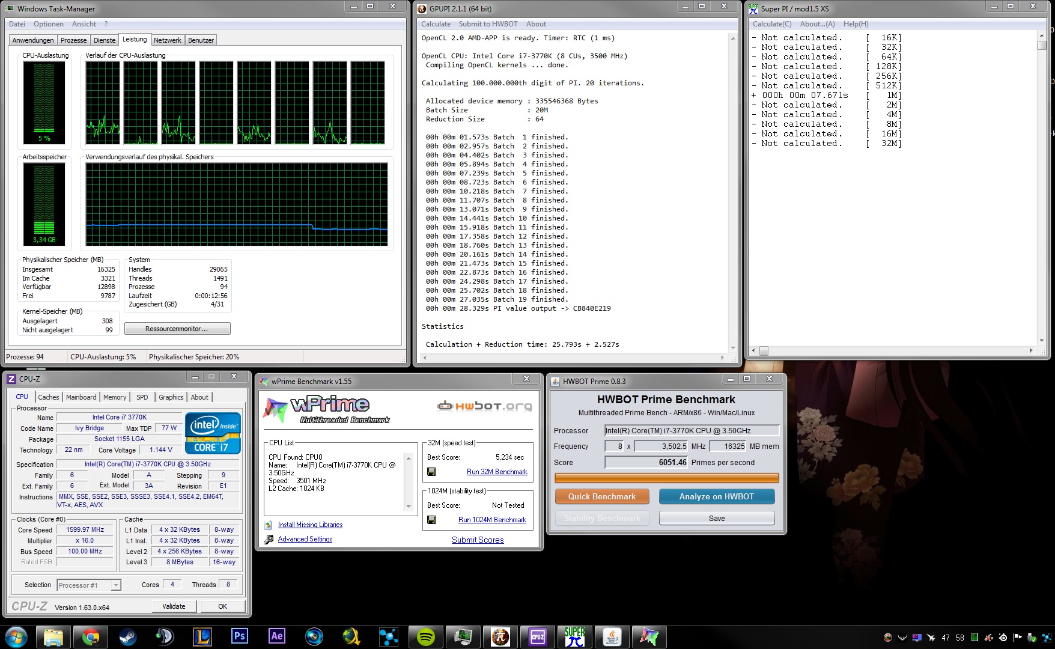Open the Memory tab in CPU-Z
Image resolution: width=1055 pixels, height=649 pixels.
115,397
